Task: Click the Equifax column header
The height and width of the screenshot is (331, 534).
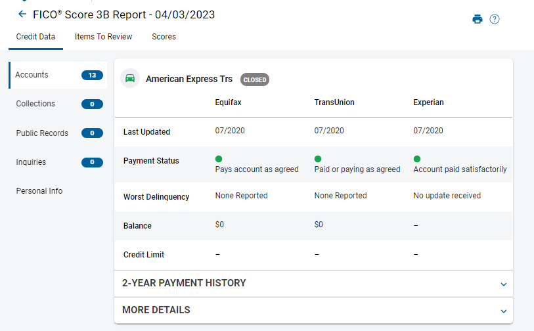Action: (228, 102)
